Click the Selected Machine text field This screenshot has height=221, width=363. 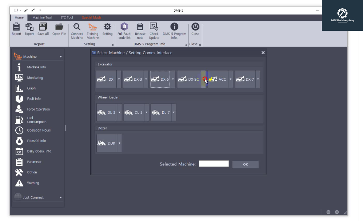[x=214, y=164]
